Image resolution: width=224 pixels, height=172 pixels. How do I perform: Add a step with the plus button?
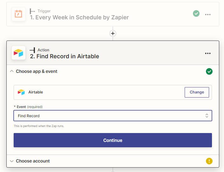[x=113, y=34]
